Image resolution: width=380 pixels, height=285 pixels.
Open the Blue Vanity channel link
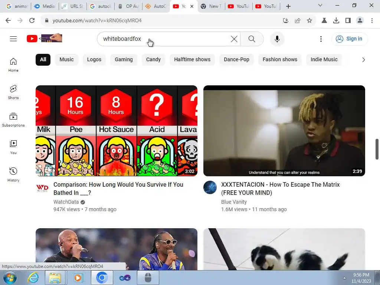[x=234, y=202]
